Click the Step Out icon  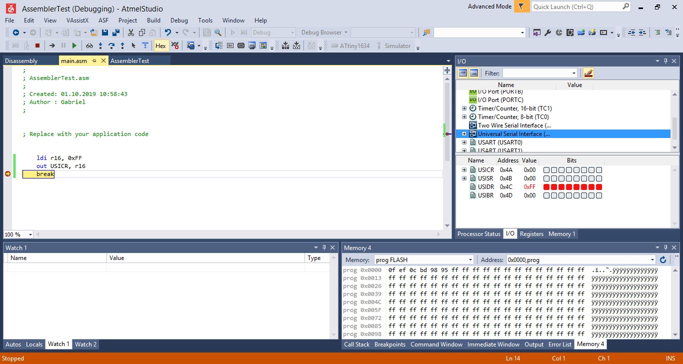point(122,45)
